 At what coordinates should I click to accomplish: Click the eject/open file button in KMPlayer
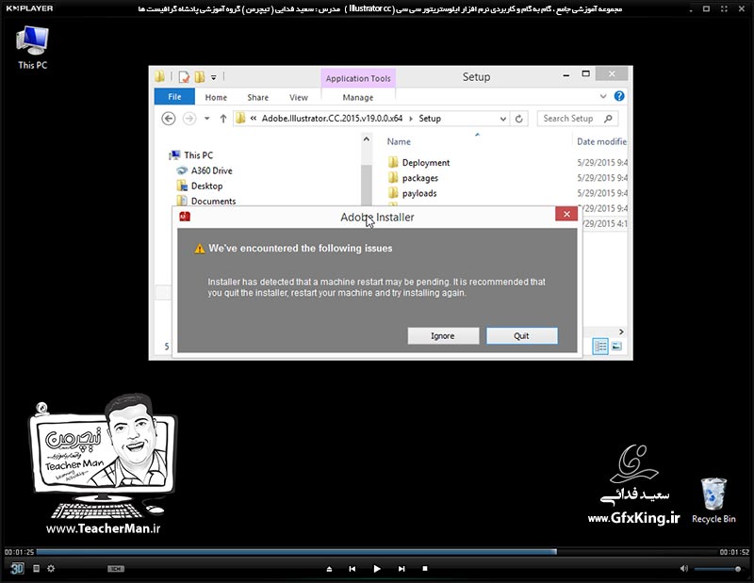click(x=329, y=569)
